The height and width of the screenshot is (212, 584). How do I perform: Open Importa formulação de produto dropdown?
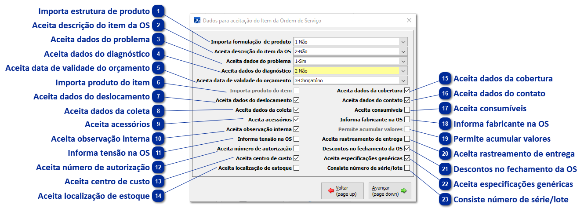403,42
